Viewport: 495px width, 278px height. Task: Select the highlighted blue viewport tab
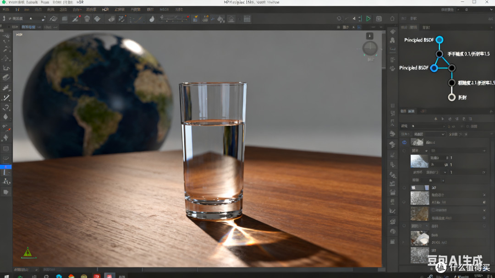[28, 27]
